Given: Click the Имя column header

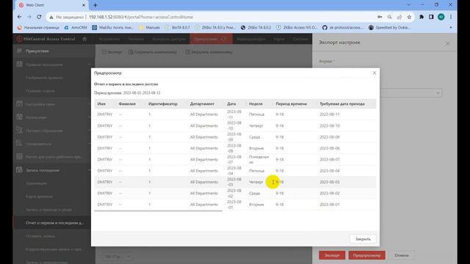Looking at the screenshot, I should click(x=101, y=103).
